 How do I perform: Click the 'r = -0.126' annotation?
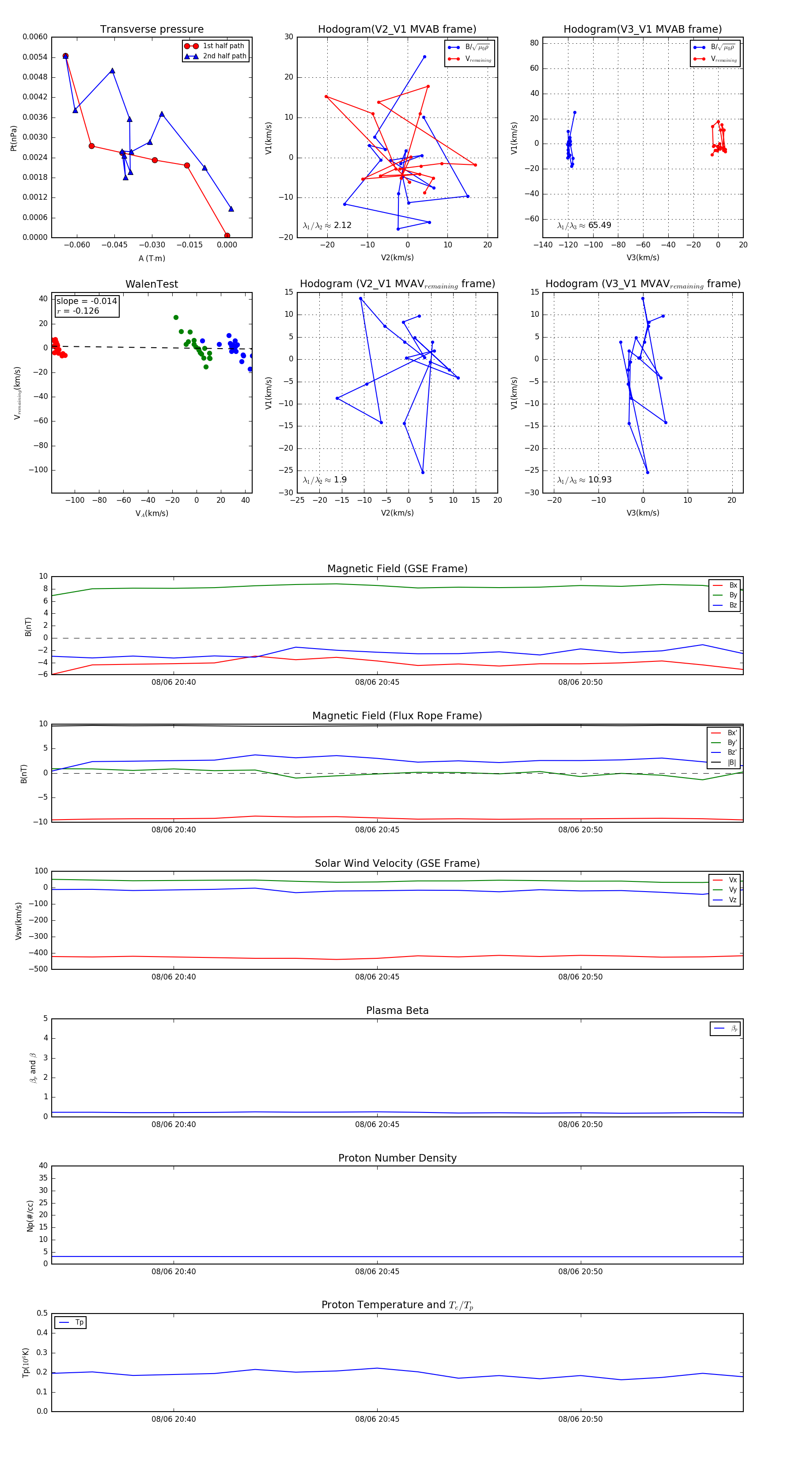[x=78, y=311]
